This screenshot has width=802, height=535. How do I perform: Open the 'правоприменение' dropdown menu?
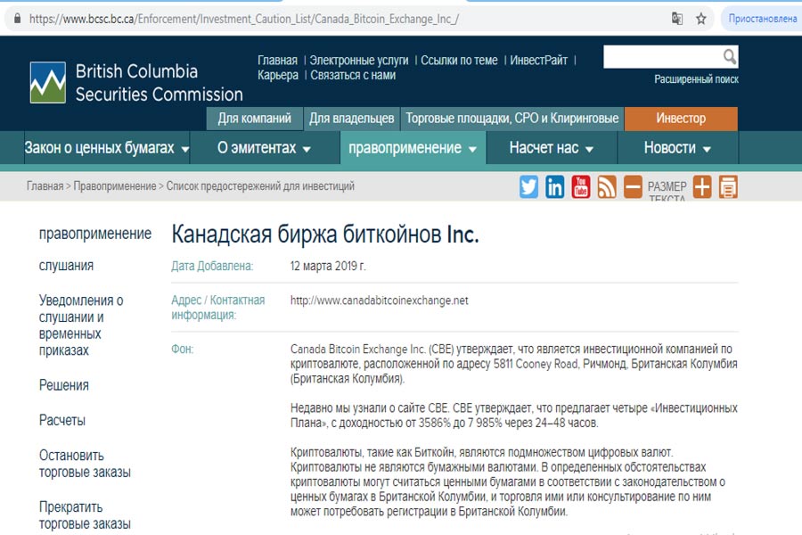413,148
